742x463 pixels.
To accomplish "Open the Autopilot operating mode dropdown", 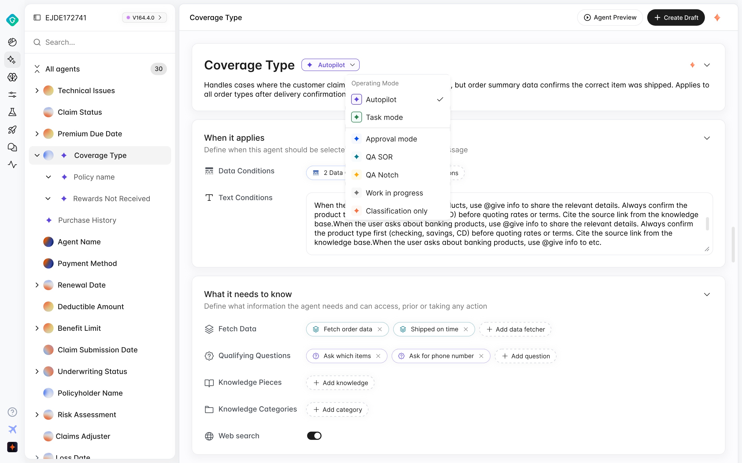I will [330, 65].
